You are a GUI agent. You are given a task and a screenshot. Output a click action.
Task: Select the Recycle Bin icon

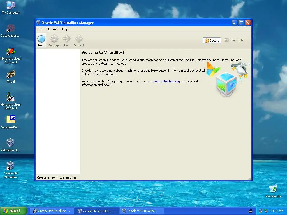click(x=273, y=191)
